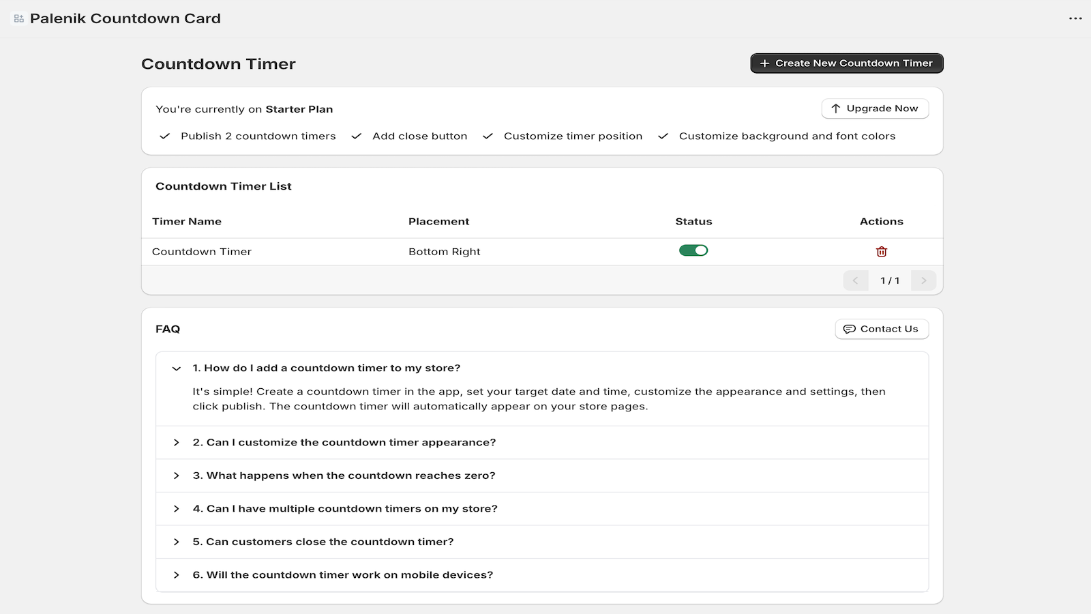The width and height of the screenshot is (1091, 614).
Task: Disable the Countdown Timer status toggle
Action: point(693,250)
